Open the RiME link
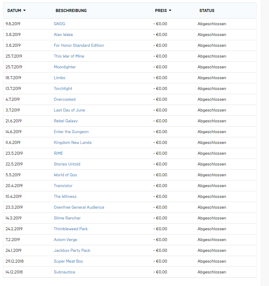 point(58,153)
